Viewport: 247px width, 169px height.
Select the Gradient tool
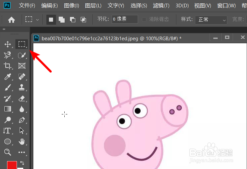tap(7, 109)
